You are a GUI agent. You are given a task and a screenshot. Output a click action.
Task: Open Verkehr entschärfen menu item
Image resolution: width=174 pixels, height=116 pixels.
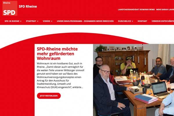pyautogui.click(x=163, y=21)
